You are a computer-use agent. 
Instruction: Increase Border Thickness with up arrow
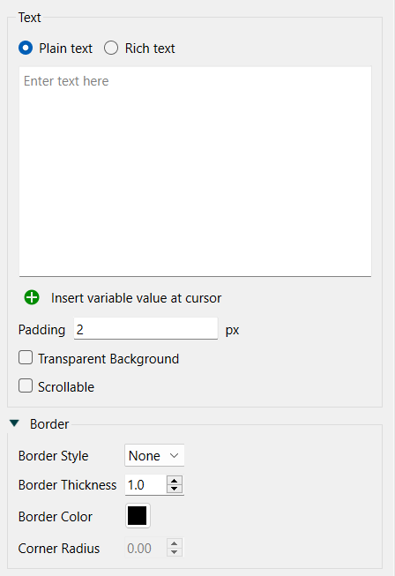coord(175,481)
